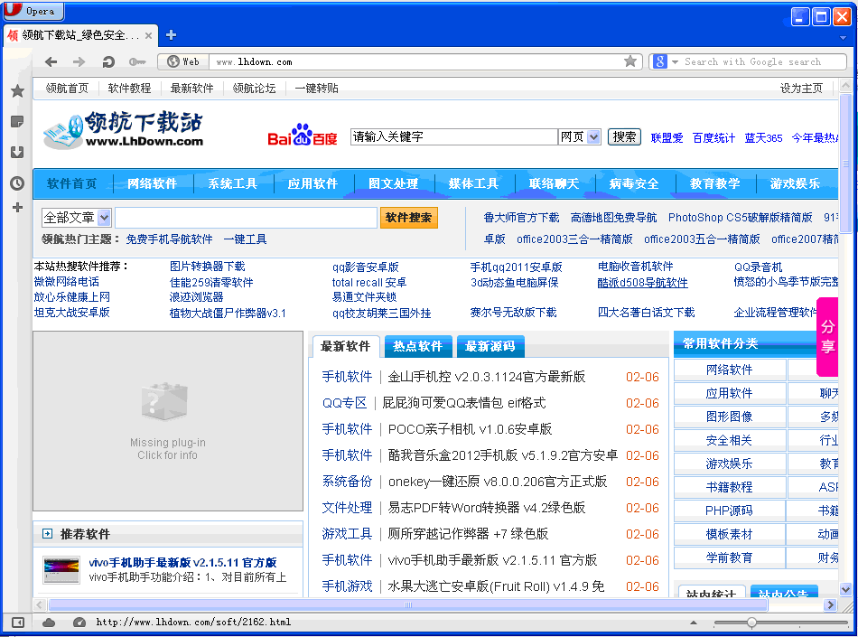Viewport: 858px width, 637px height.
Task: Open 领航论坛 top link
Action: [254, 89]
